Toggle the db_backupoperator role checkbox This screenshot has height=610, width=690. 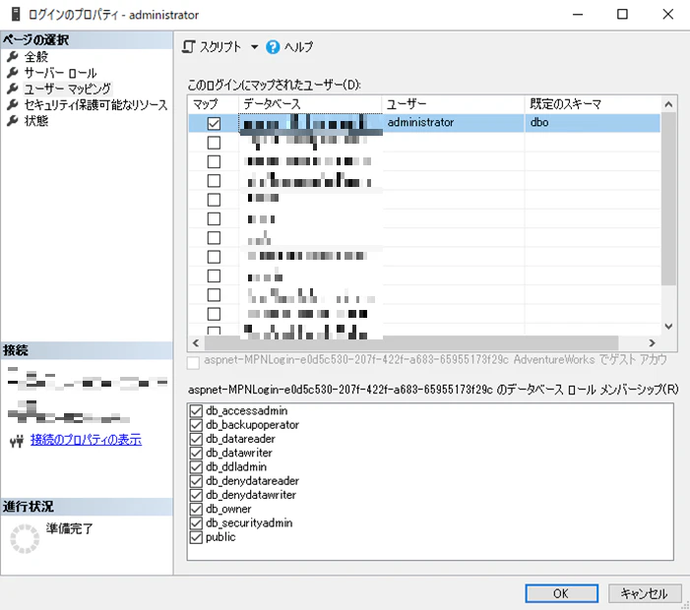click(x=196, y=425)
